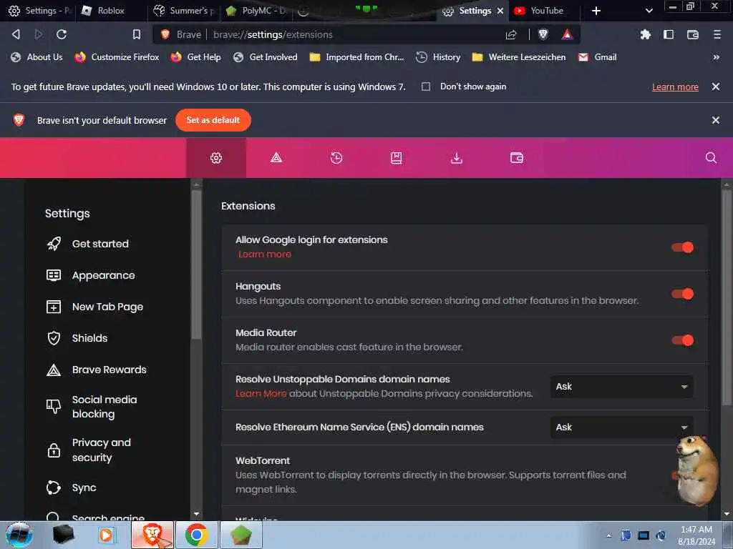The width and height of the screenshot is (733, 549).
Task: Open Brave Rewards BAT icon in address bar
Action: coord(567,34)
